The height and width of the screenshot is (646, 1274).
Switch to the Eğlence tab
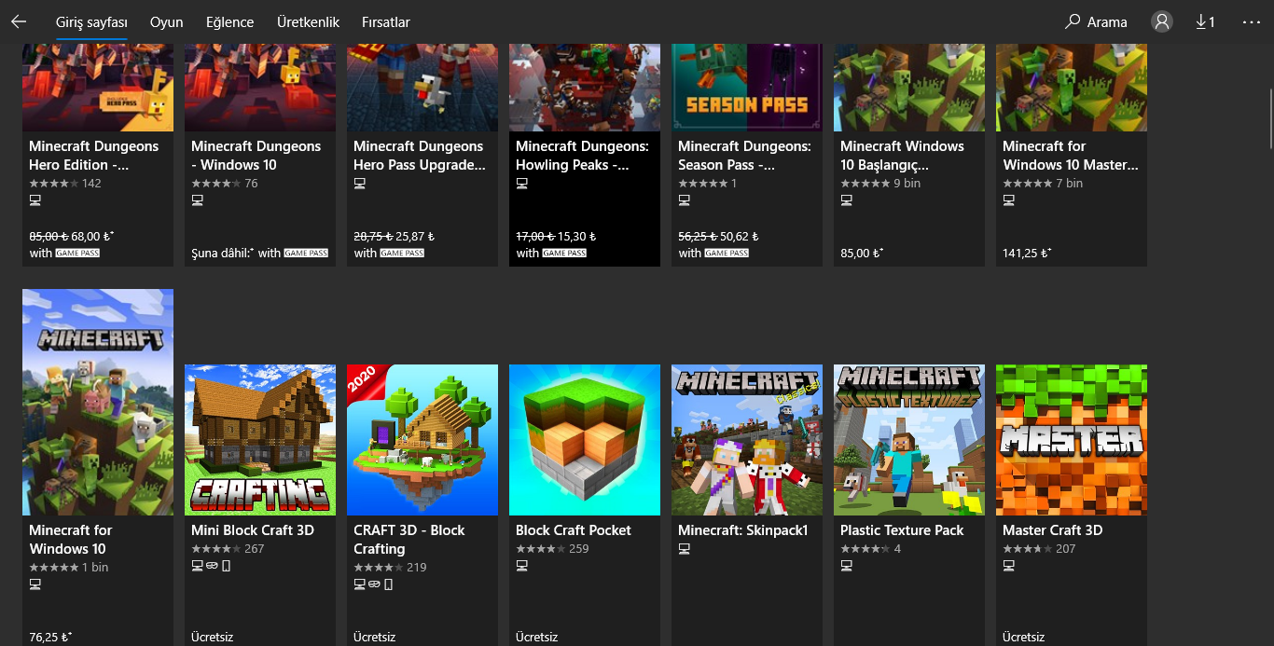pyautogui.click(x=230, y=22)
